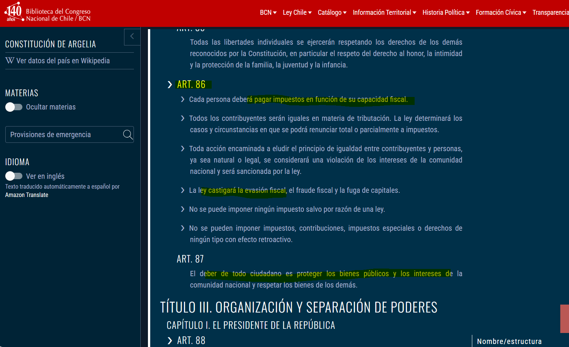Open the Formación Cívica menu
Image resolution: width=569 pixels, height=347 pixels.
pyautogui.click(x=501, y=13)
